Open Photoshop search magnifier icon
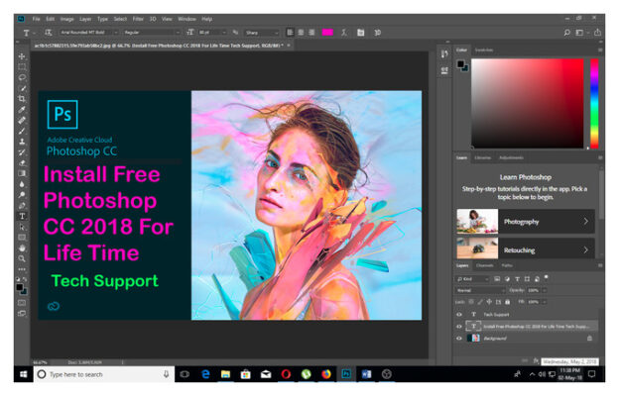The height and width of the screenshot is (396, 619). (566, 33)
